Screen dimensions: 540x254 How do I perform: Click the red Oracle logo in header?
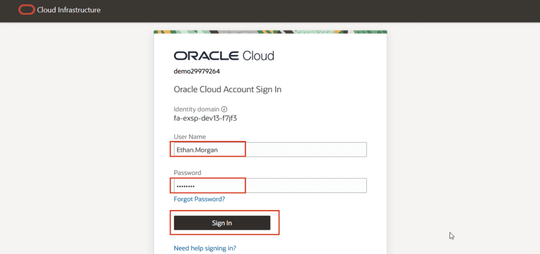[26, 10]
